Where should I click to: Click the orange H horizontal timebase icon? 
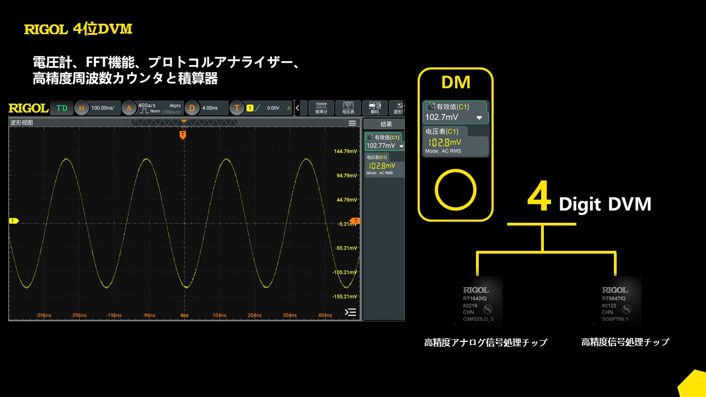pyautogui.click(x=81, y=108)
